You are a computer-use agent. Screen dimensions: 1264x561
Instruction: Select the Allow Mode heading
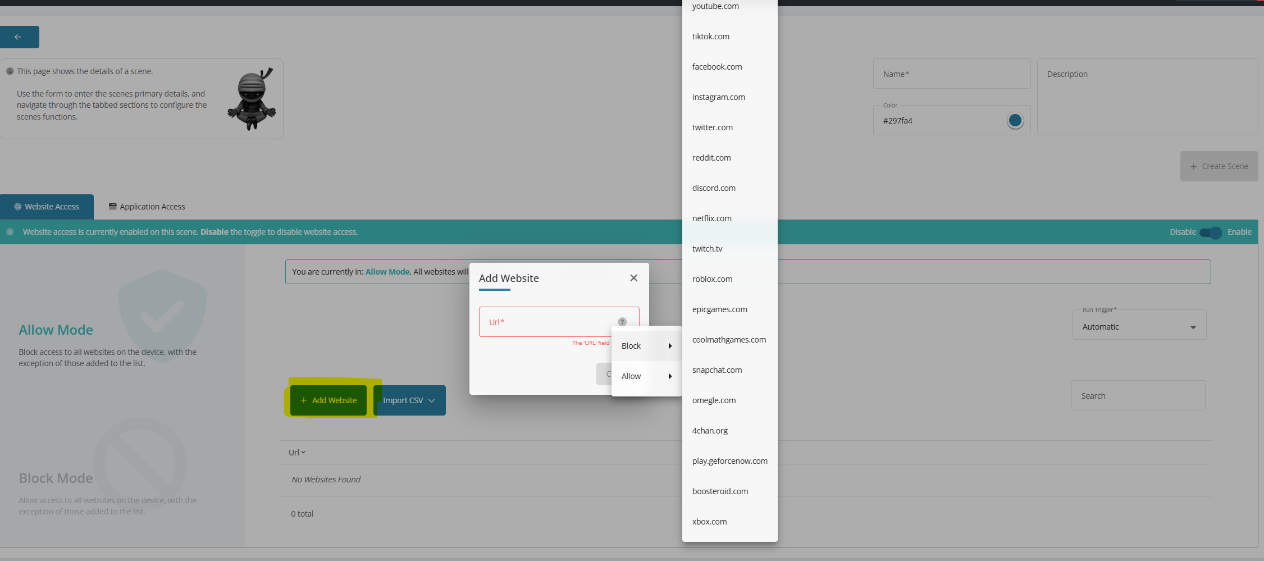click(56, 330)
